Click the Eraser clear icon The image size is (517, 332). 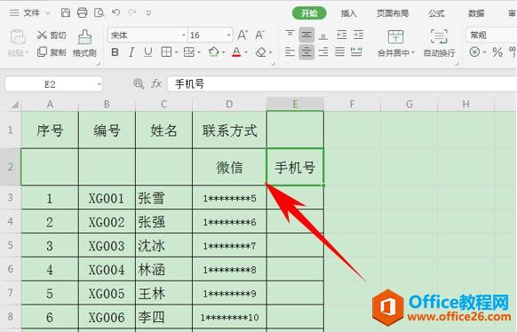tap(261, 52)
